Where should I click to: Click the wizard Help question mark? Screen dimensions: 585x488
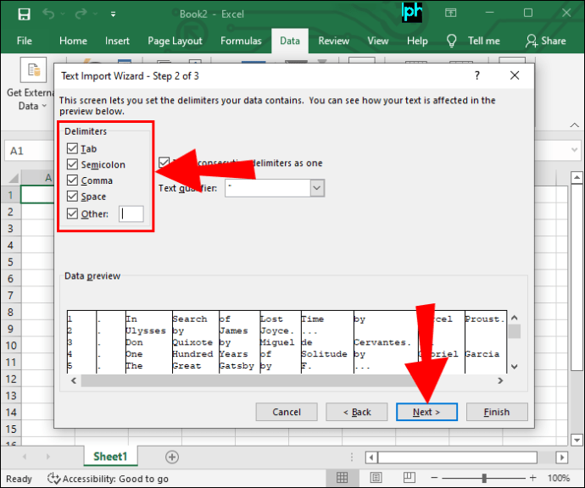click(476, 75)
